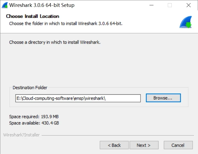Open the Browse... folder picker

(163, 98)
